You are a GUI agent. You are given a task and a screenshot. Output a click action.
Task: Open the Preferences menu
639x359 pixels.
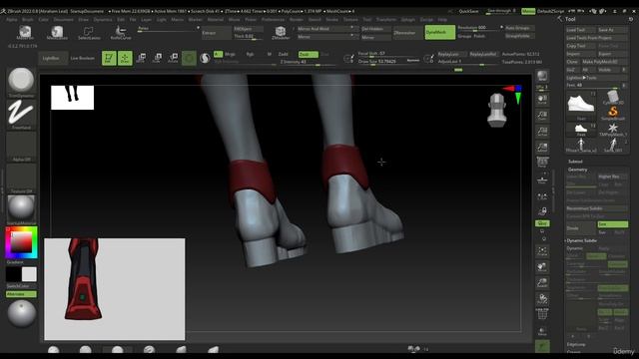pos(273,20)
